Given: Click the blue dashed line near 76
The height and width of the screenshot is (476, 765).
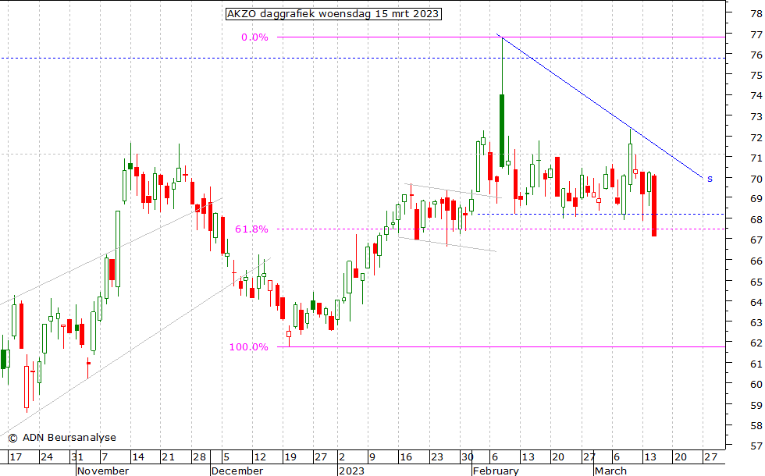Looking at the screenshot, I should pyautogui.click(x=363, y=58).
